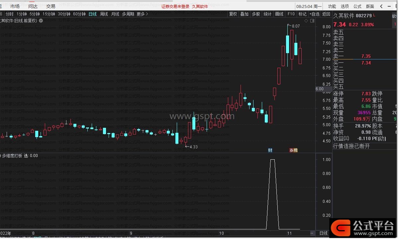The image size is (399, 239).
Task: Switch to 15分钟 chart period
Action: tap(49, 14)
